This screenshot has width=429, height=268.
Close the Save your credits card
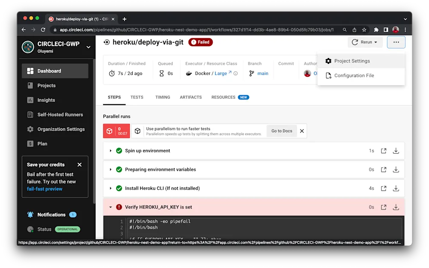(x=80, y=165)
